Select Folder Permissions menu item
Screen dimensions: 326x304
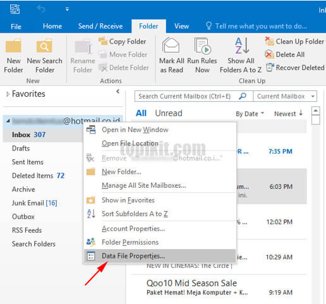(x=160, y=242)
